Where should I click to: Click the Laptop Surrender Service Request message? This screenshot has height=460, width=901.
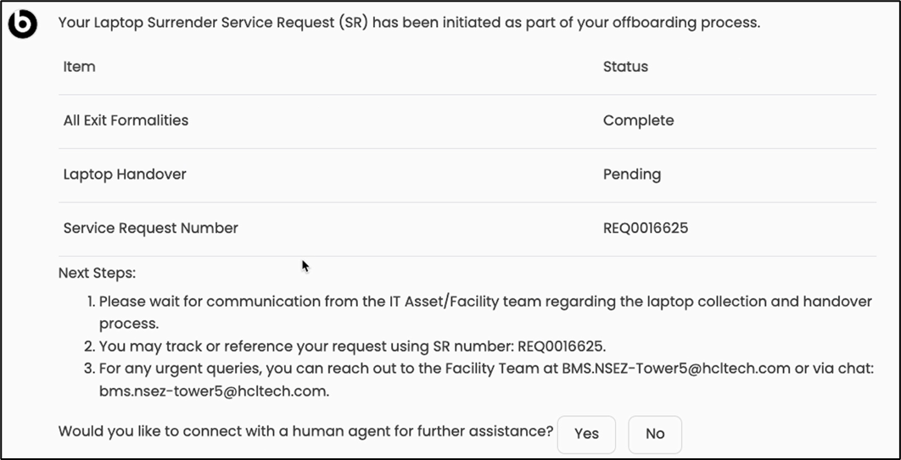(x=409, y=23)
